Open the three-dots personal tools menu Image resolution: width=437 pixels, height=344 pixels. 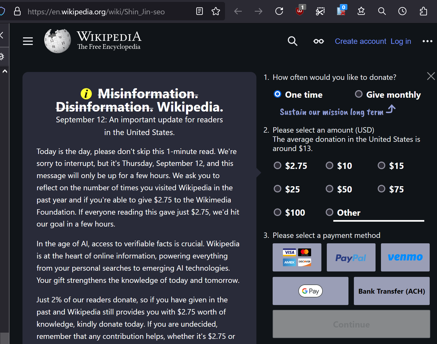tap(427, 41)
